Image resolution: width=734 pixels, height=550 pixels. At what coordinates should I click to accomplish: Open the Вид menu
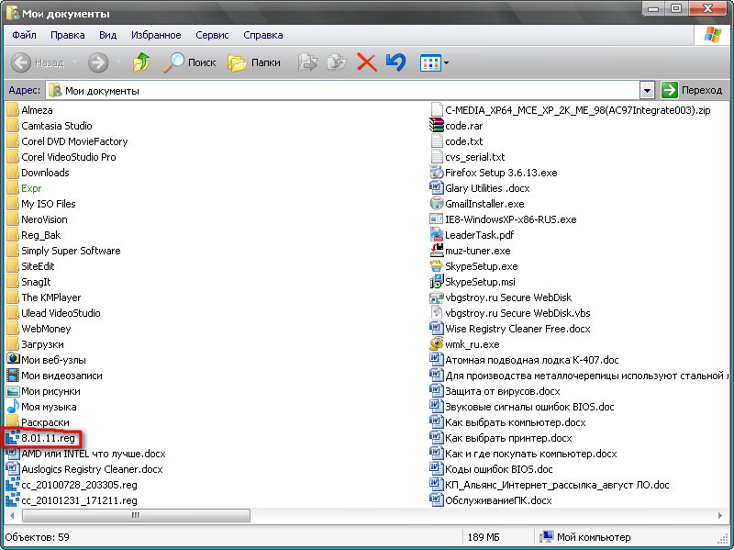tap(107, 35)
